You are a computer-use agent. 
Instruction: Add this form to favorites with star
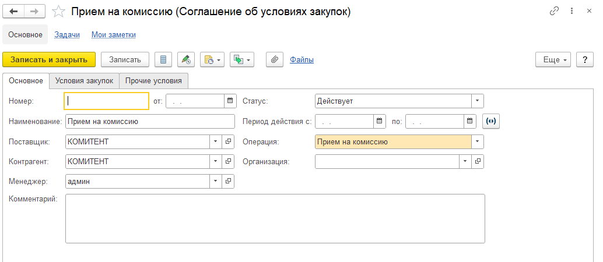(58, 12)
